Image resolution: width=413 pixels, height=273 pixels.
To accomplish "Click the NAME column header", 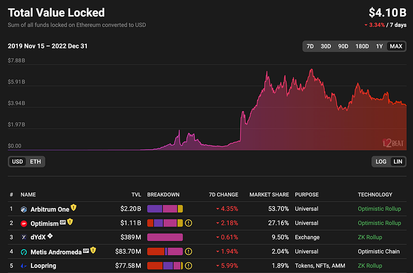I will click(28, 195).
